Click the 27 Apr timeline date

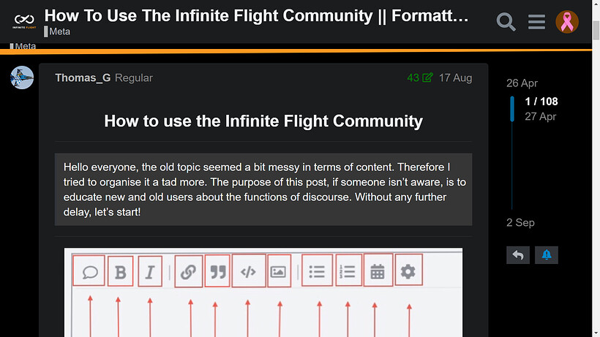540,116
